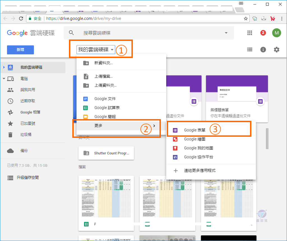Open Chrome's three-dot menu

coord(282,18)
